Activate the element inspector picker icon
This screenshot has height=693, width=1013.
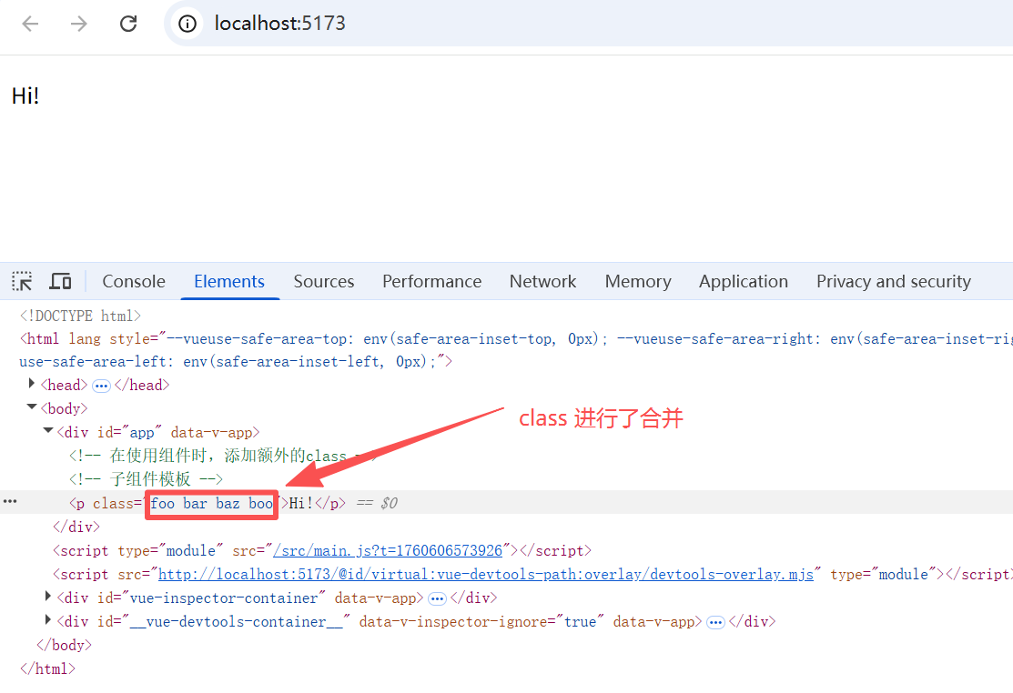(x=22, y=281)
